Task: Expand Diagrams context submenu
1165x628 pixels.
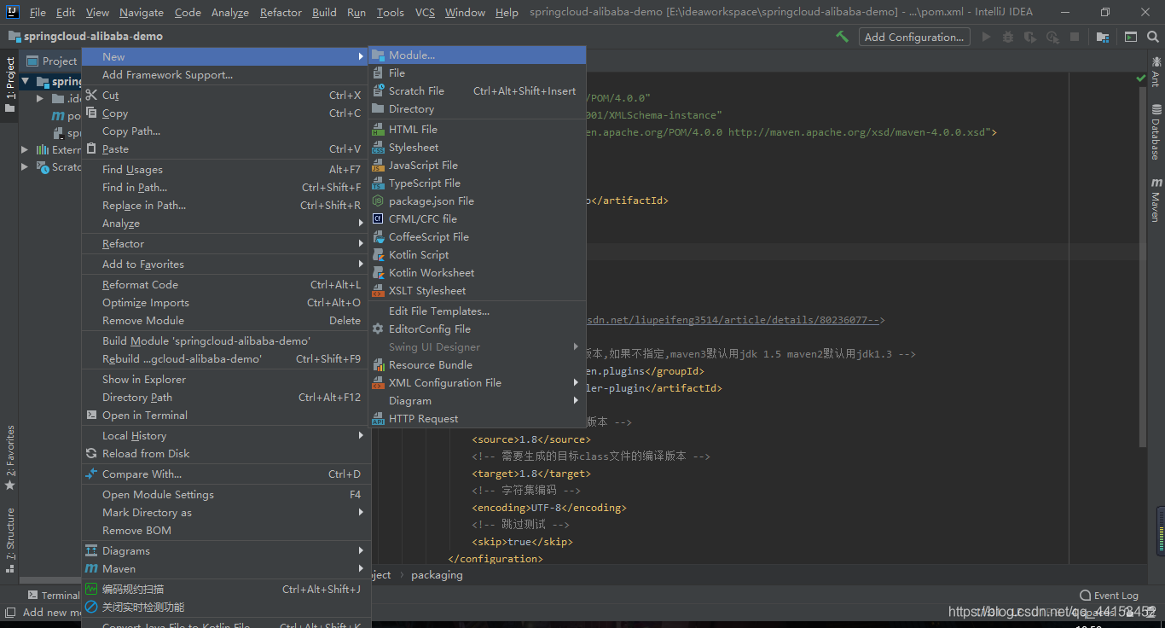Action: pyautogui.click(x=226, y=550)
